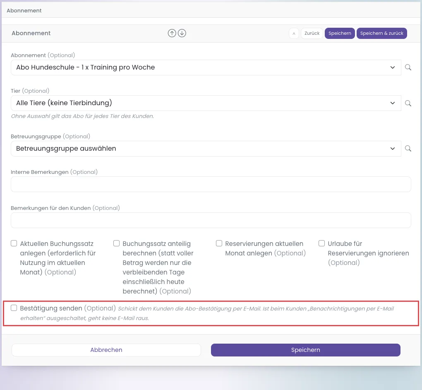
Task: Tick Reservierungen aktuellen Monat anlegen
Action: pos(219,243)
